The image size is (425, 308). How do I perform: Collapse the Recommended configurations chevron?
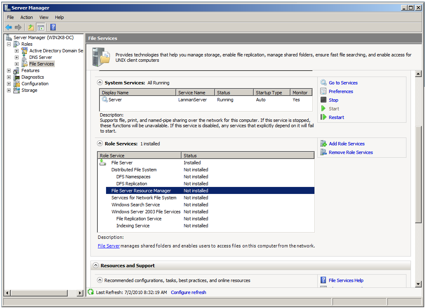100,280
